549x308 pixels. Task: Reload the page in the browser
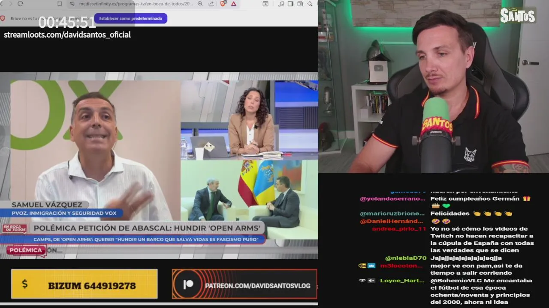coord(20,3)
